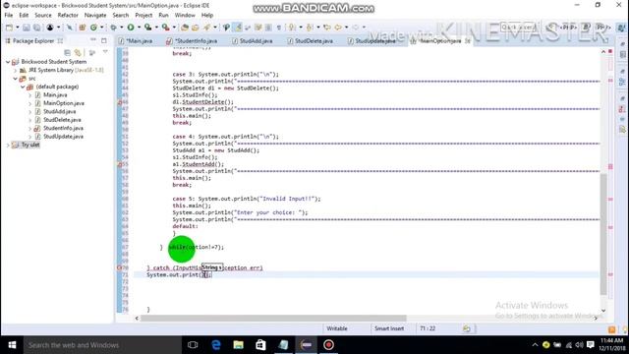Click the Next Annotation icon
629x354 pixels.
[x=292, y=28]
